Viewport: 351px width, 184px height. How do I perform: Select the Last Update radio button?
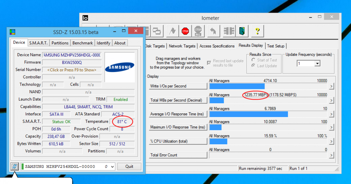253,66
